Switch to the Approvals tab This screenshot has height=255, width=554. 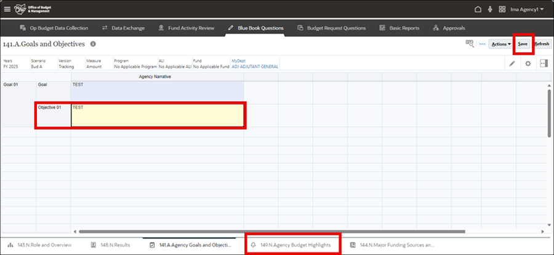coord(449,28)
